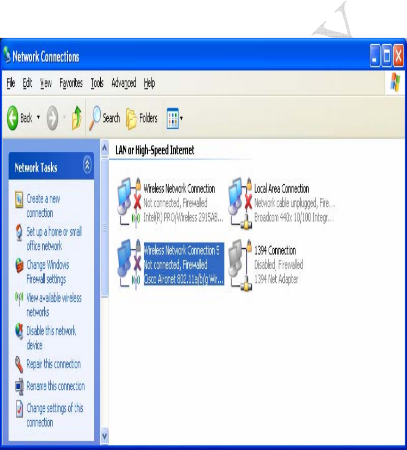The image size is (407, 450).
Task: Click Disable this network device link
Action: pos(51,338)
